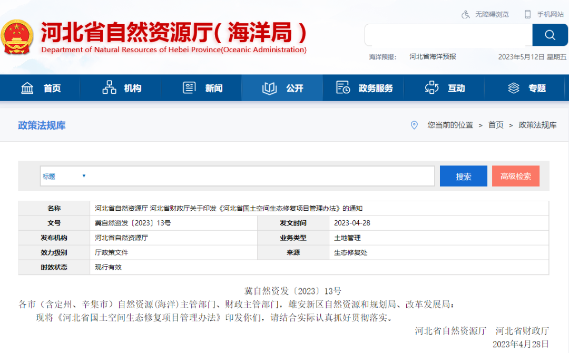This screenshot has height=353, width=569.
Task: Click the blue search magnifier icon
Action: [x=550, y=35]
